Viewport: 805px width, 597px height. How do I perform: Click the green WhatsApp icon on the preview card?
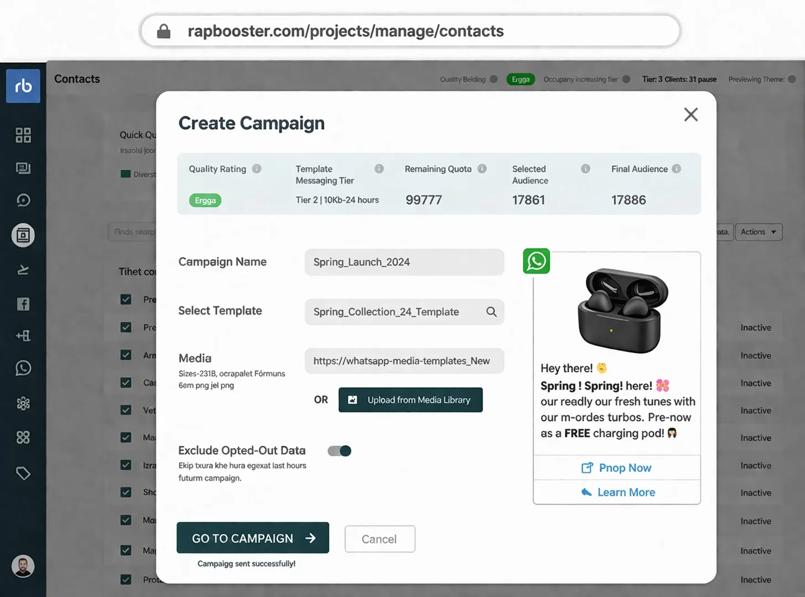click(x=536, y=261)
